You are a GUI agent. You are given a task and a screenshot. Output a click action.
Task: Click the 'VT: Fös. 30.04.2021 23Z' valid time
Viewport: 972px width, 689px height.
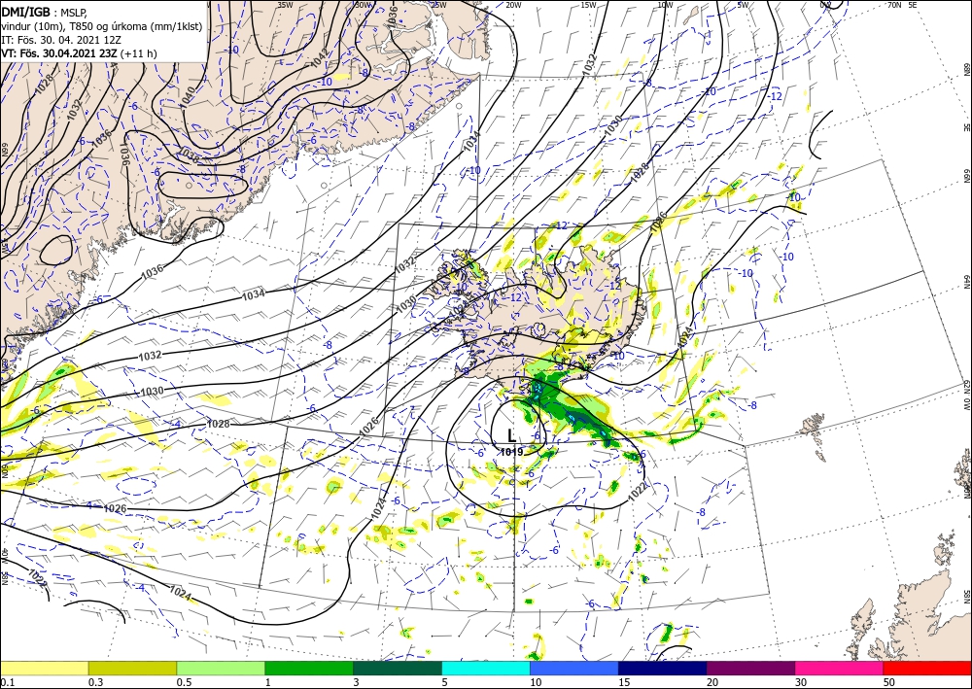click(59, 53)
